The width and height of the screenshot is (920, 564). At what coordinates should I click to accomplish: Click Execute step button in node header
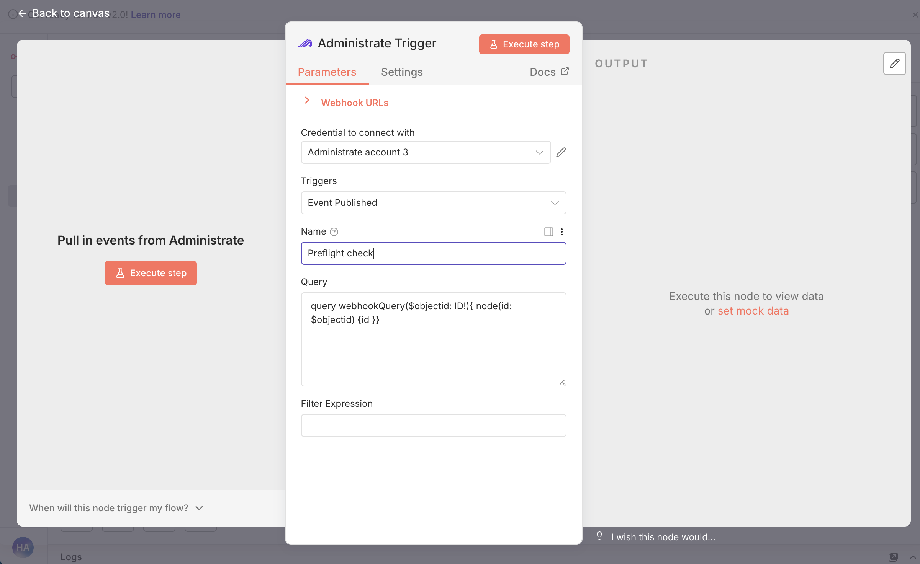click(x=524, y=44)
